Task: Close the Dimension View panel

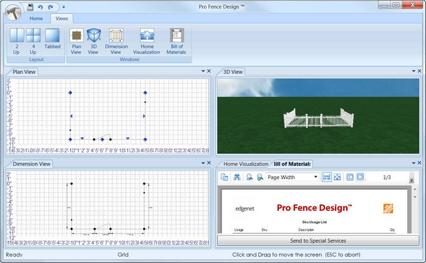Action: coord(209,163)
